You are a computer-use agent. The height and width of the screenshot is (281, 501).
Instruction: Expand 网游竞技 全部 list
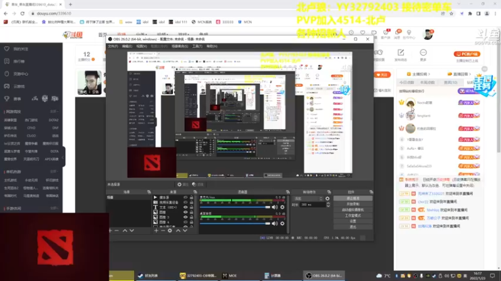point(54,112)
